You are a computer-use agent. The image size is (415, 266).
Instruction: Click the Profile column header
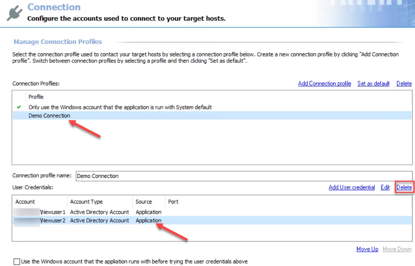pos(36,97)
